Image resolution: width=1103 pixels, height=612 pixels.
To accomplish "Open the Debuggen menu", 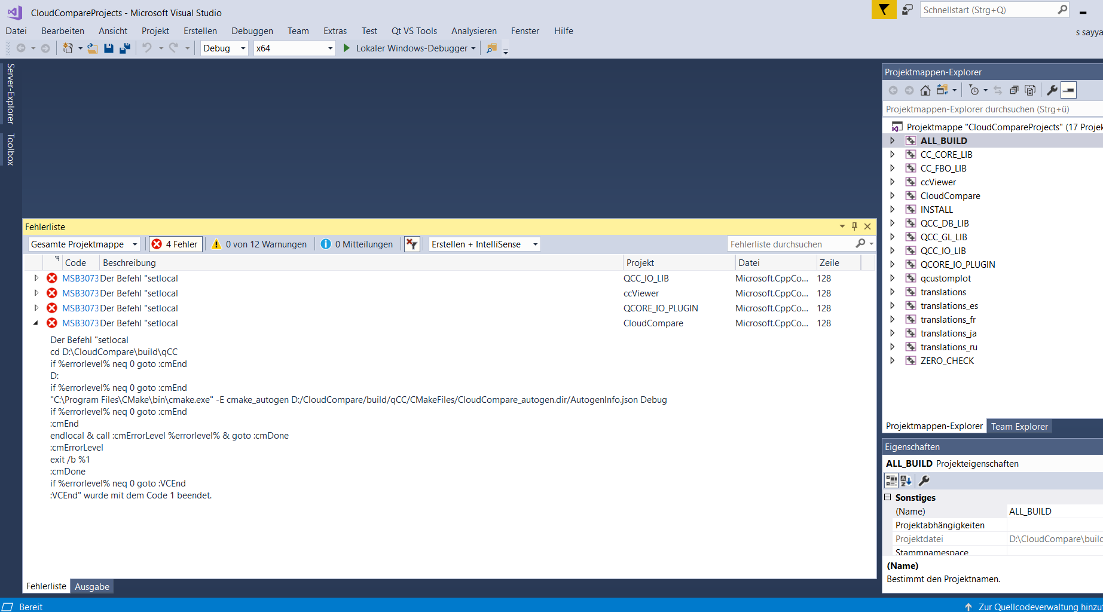I will pyautogui.click(x=252, y=31).
